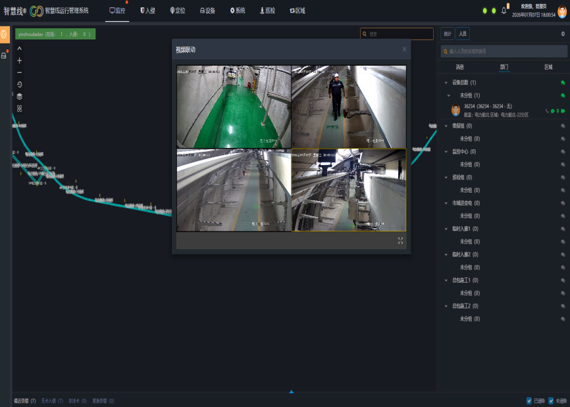Switch to the 区域 tab in right panel

pyautogui.click(x=548, y=67)
